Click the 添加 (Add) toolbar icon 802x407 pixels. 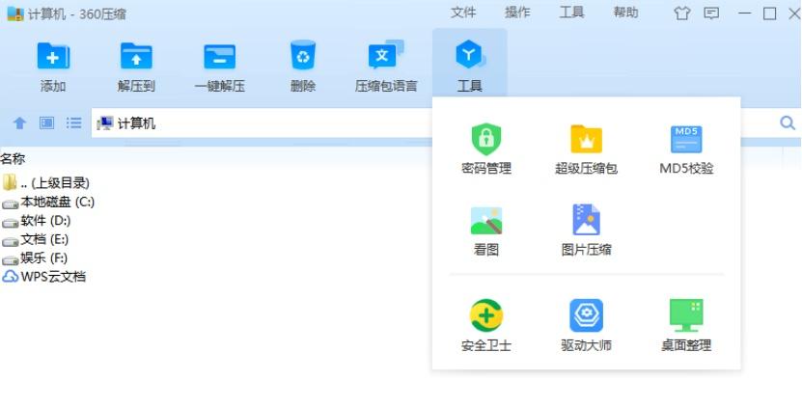click(x=53, y=56)
